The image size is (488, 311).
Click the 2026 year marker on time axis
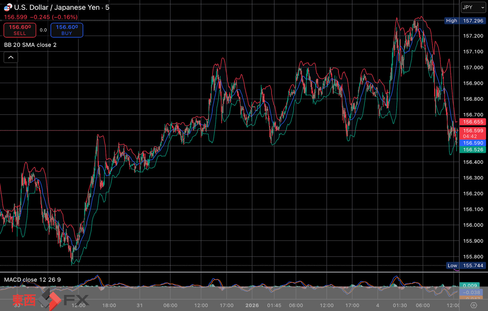[252, 305]
